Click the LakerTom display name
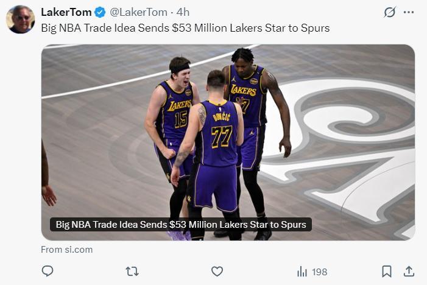Image resolution: width=427 pixels, height=285 pixels. click(x=66, y=12)
